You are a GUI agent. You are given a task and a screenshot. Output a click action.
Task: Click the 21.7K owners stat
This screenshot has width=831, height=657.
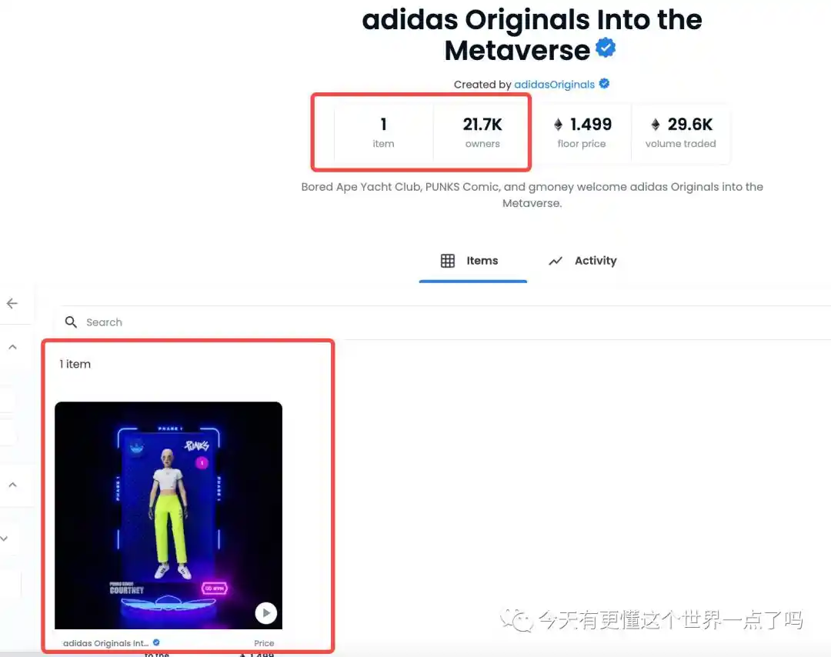(482, 132)
